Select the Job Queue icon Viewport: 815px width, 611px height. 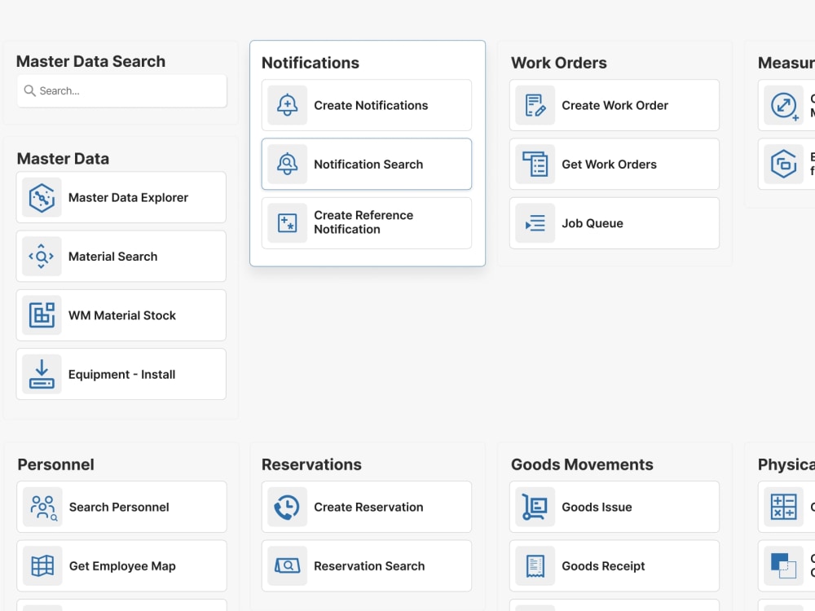click(535, 222)
